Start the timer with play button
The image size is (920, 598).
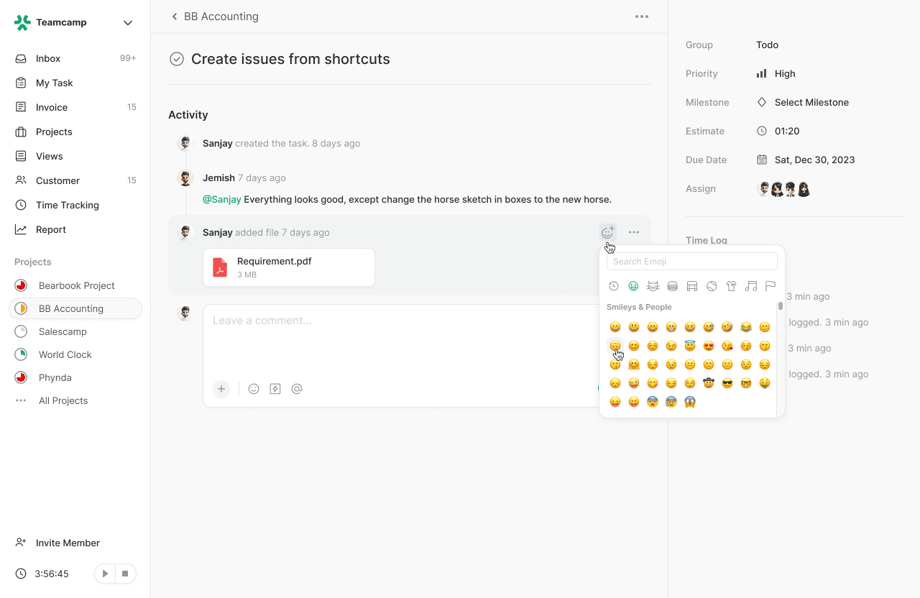(106, 574)
